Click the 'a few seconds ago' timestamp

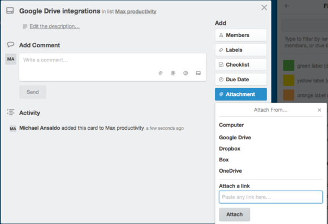(x=165, y=128)
